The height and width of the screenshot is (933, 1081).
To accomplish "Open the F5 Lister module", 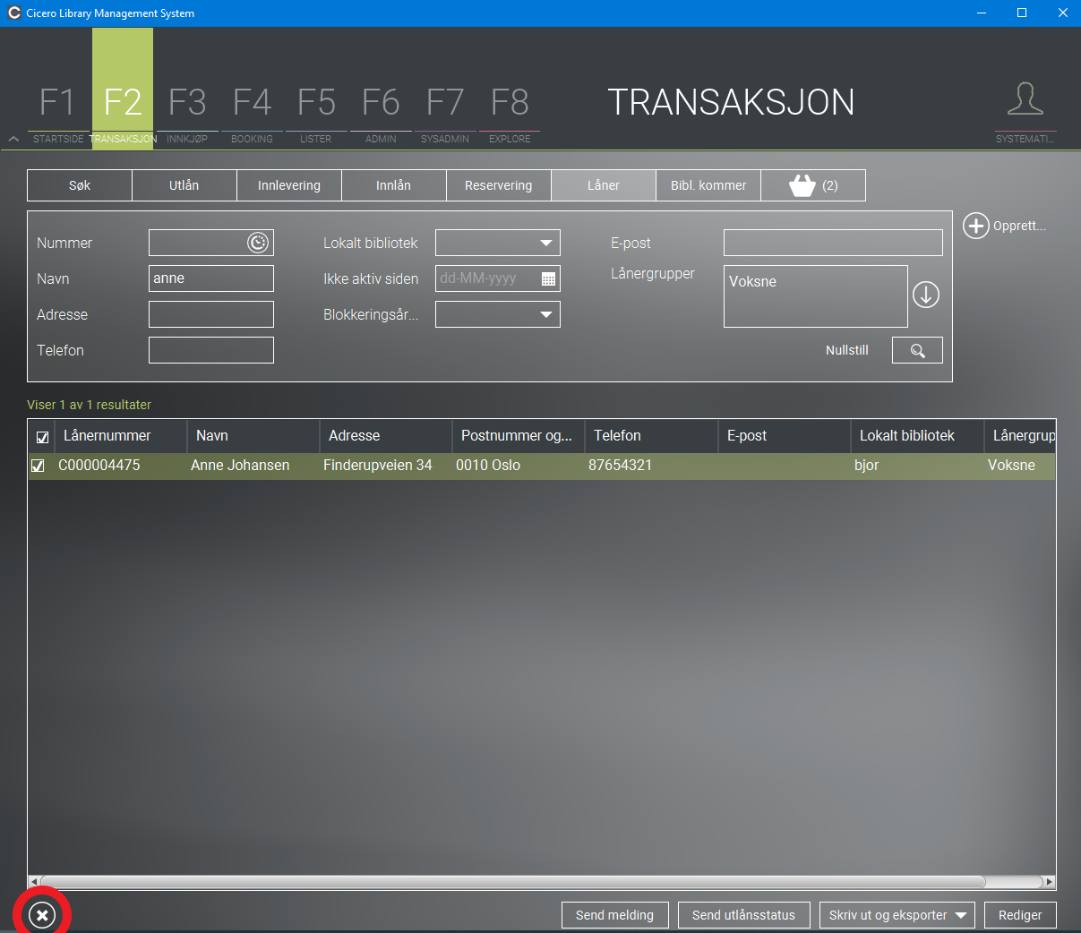I will tap(316, 113).
